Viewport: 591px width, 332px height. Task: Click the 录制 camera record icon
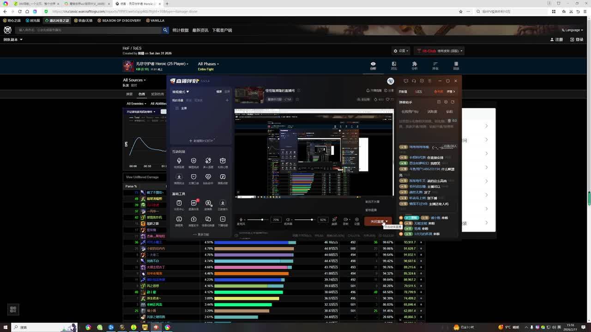[345, 220]
